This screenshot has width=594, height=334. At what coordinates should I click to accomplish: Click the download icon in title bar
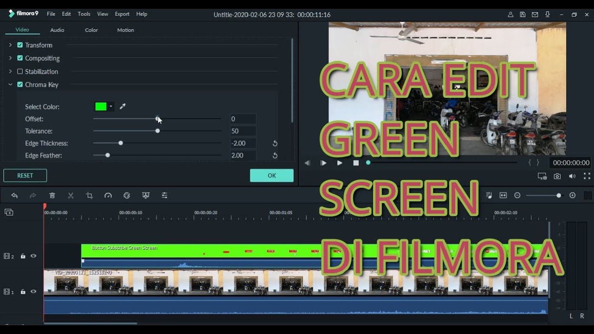(548, 15)
